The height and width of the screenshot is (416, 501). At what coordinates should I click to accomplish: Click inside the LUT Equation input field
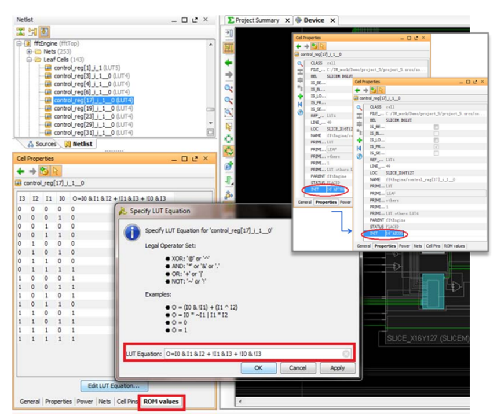[253, 354]
